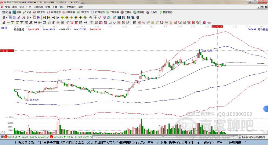Select the hand pan tool
The image size is (268, 145).
coord(91,18)
